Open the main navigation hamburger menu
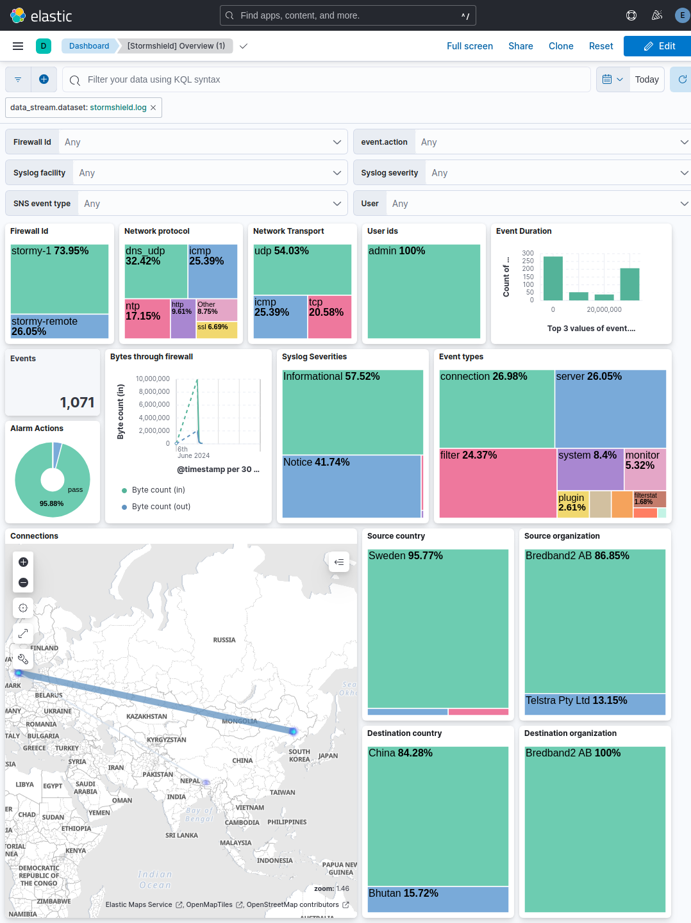691x923 pixels. pos(17,45)
